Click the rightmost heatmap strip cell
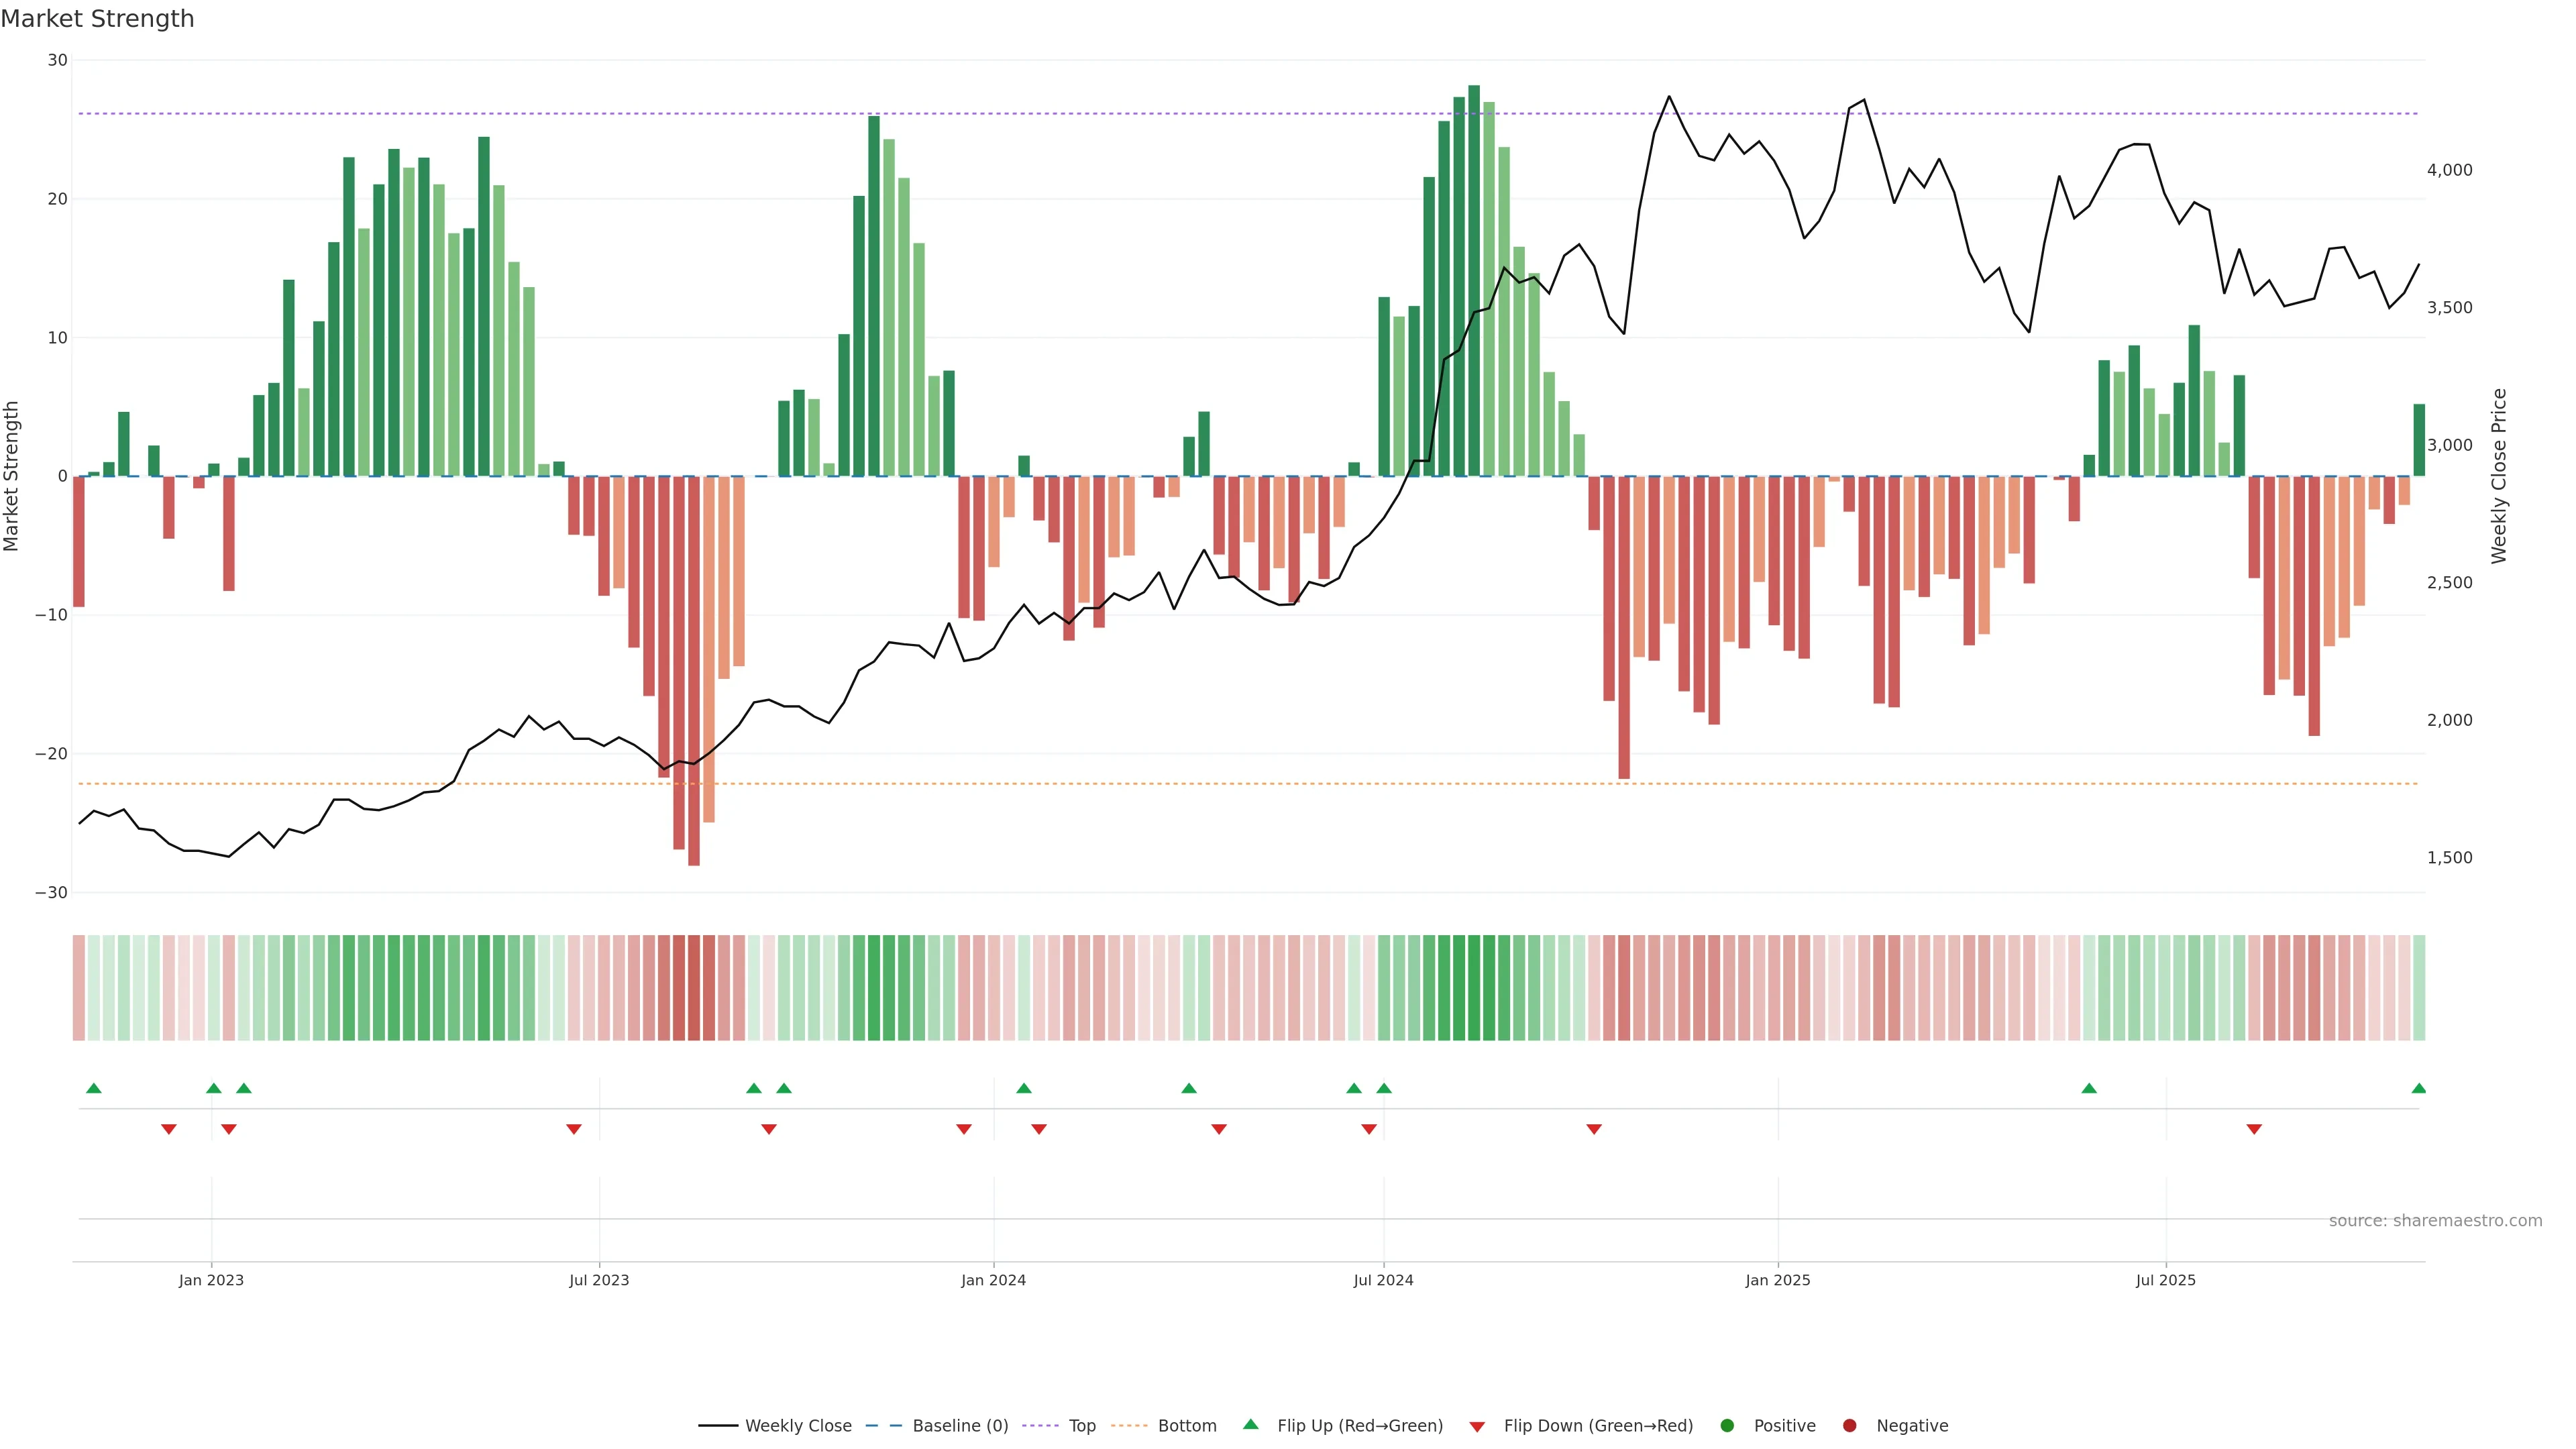Screen dimensions: 2576x1449 [2418, 987]
